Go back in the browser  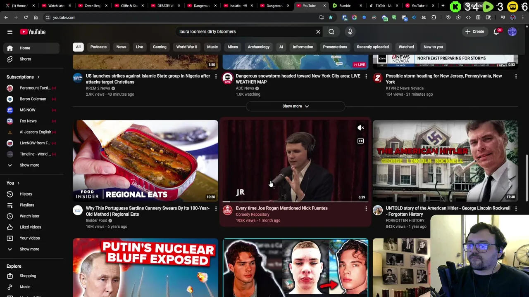[6, 17]
